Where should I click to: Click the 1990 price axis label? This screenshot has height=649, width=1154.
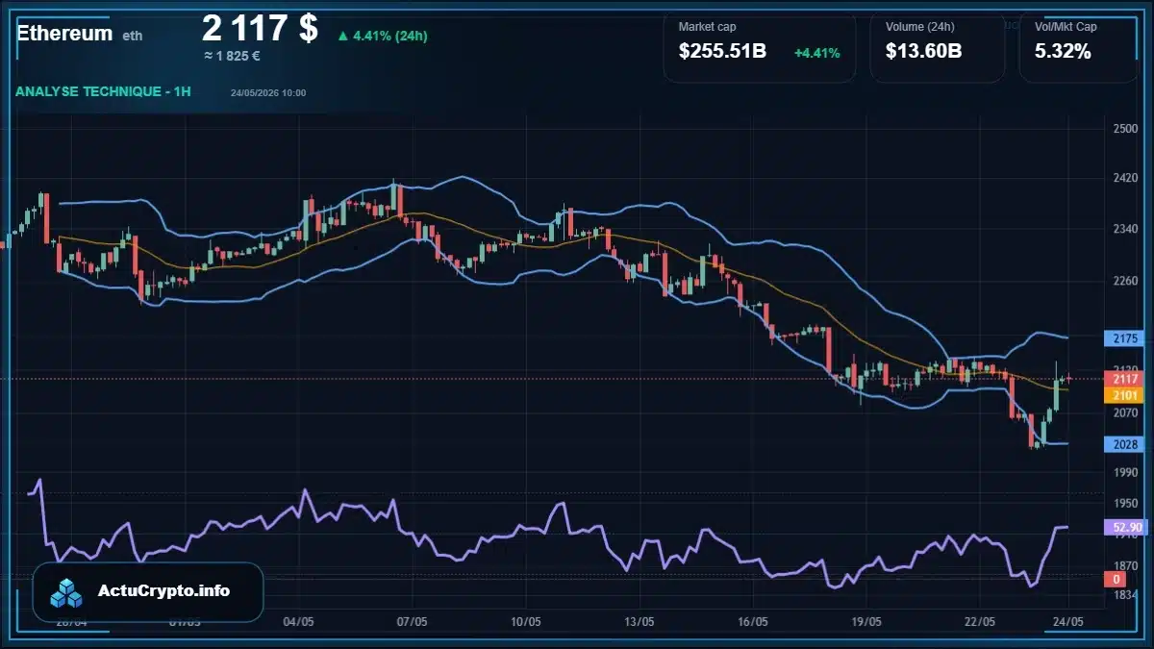click(1125, 472)
